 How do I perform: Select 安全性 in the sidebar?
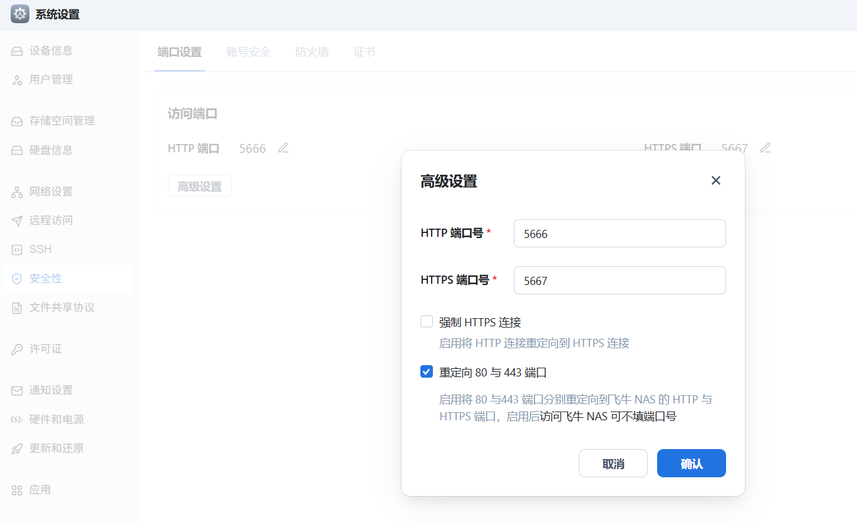coord(68,279)
